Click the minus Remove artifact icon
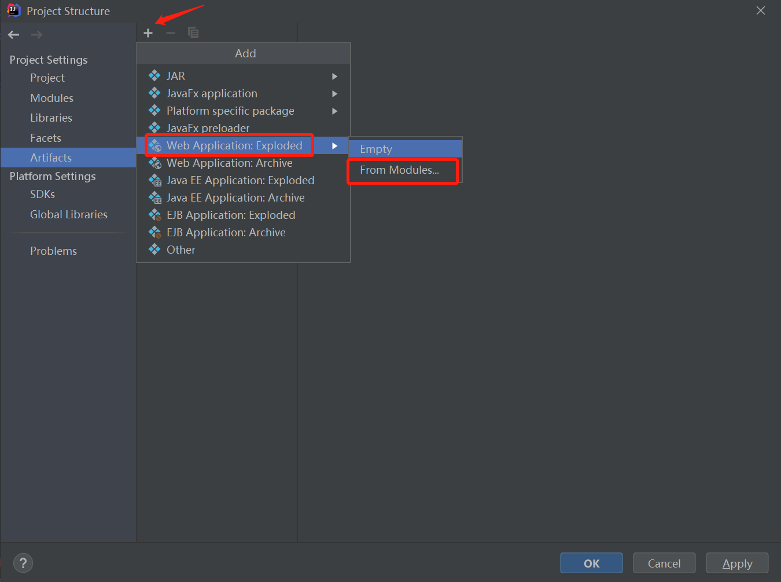The height and width of the screenshot is (582, 781). tap(171, 33)
